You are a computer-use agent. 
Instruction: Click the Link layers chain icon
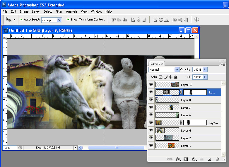coord(170,159)
